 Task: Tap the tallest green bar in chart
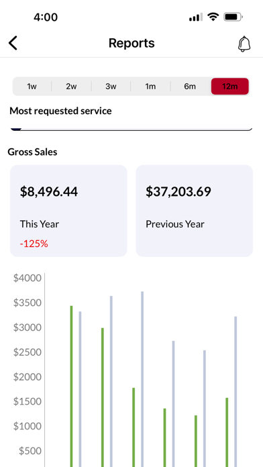coord(72,386)
